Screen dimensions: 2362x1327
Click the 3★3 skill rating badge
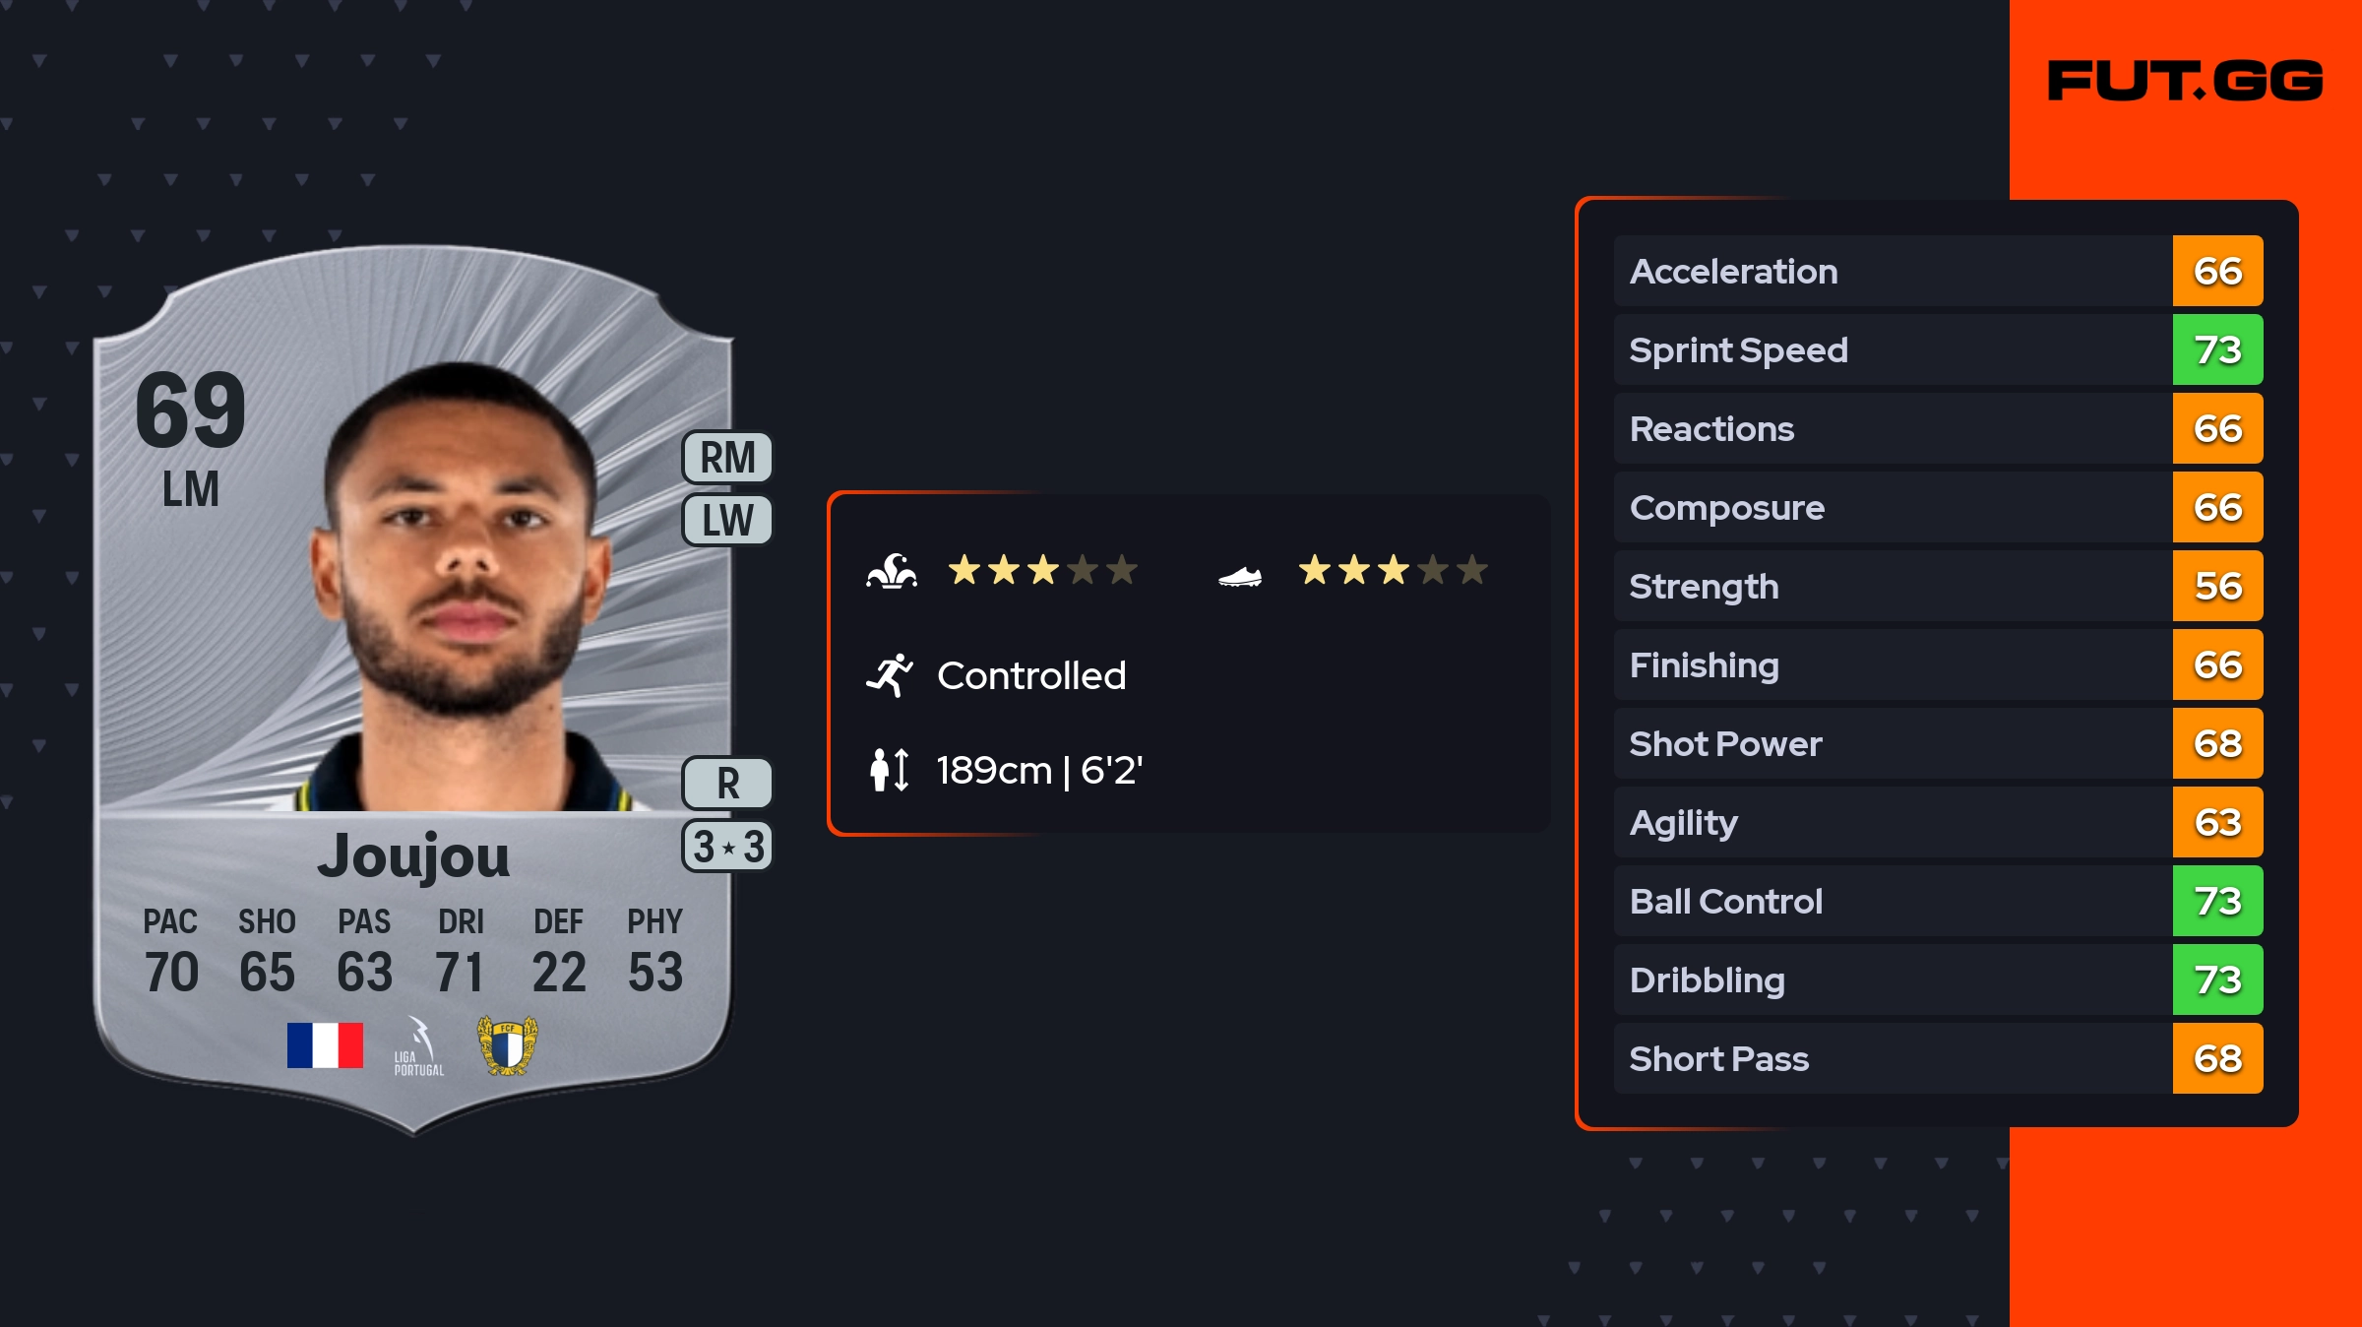727,847
